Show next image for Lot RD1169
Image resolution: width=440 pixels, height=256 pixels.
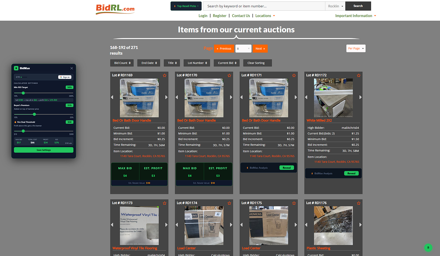click(x=166, y=97)
